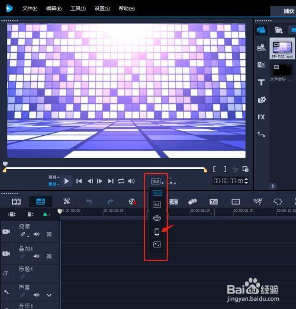Toggle track transparency on 视频 track

(49, 234)
